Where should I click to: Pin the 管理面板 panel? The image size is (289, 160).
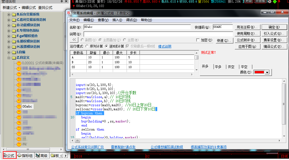[62, 2]
